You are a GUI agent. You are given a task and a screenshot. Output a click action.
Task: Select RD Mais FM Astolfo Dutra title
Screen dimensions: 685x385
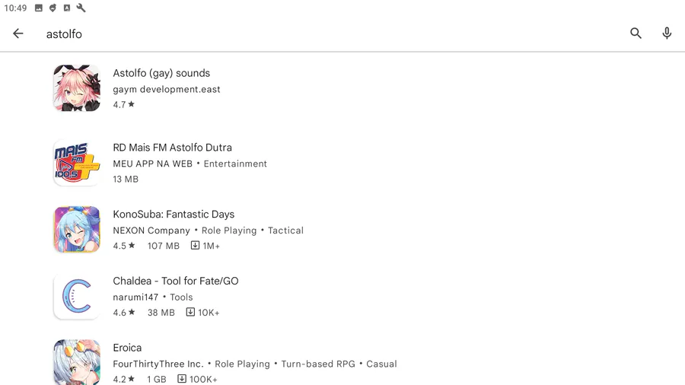(x=172, y=148)
